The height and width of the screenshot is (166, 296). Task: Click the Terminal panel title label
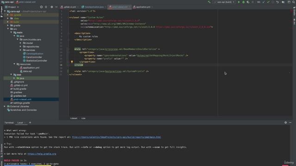point(9,123)
